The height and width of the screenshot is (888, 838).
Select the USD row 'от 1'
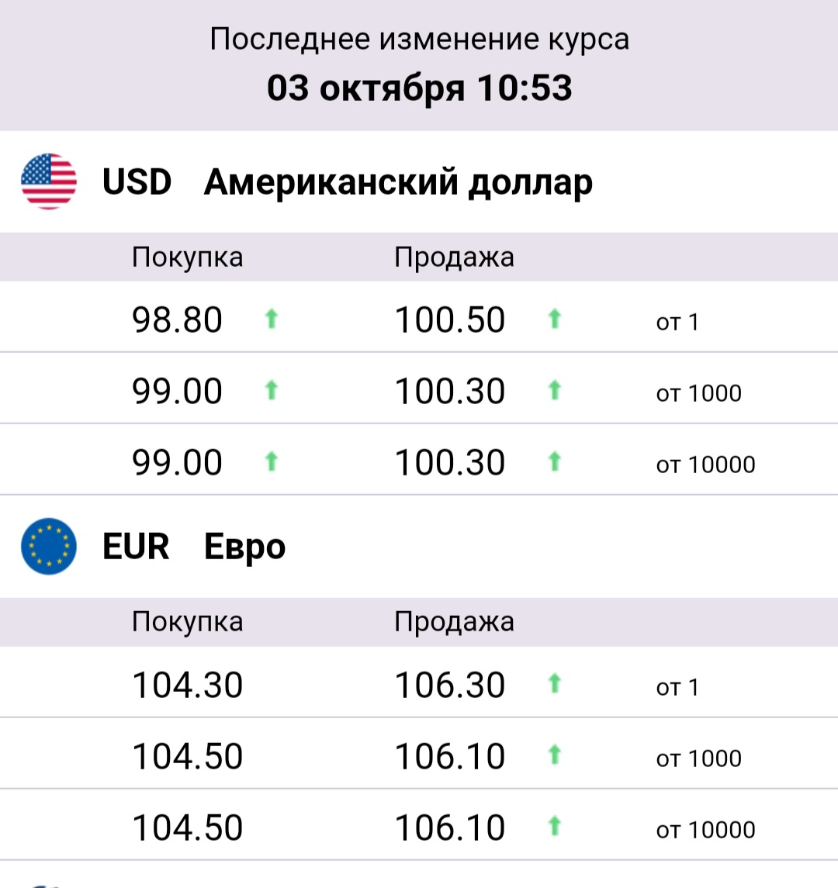[x=419, y=317]
